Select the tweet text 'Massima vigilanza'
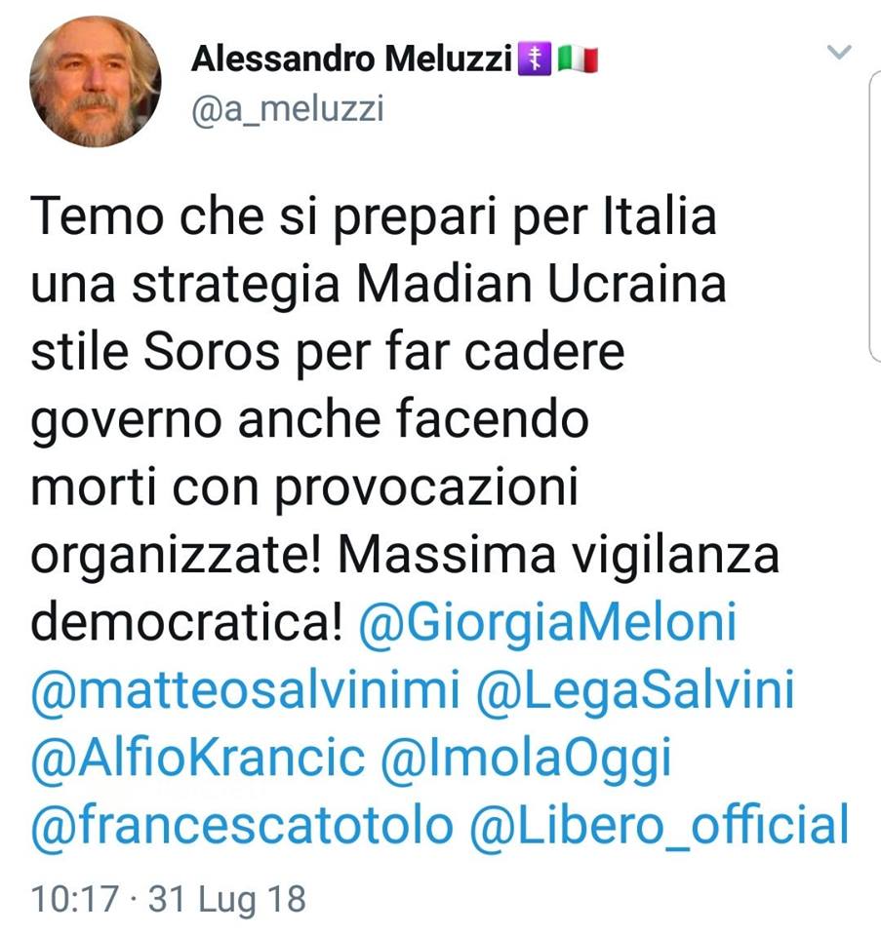This screenshot has height=936, width=881. (x=558, y=555)
